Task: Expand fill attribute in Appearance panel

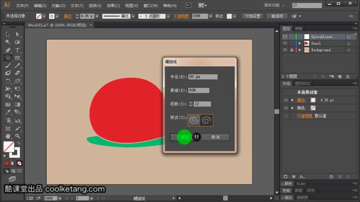Action: pos(292,108)
